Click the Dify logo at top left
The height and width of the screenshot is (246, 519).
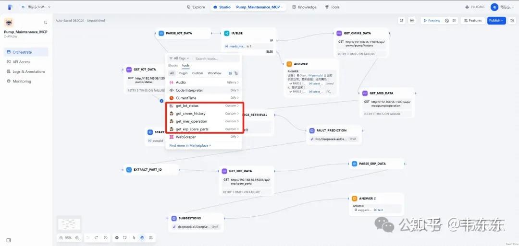[10, 7]
